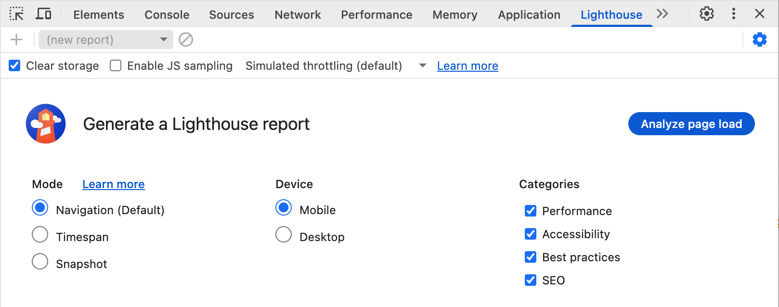779x307 pixels.
Task: Show more tabs with double chevron
Action: 662,14
